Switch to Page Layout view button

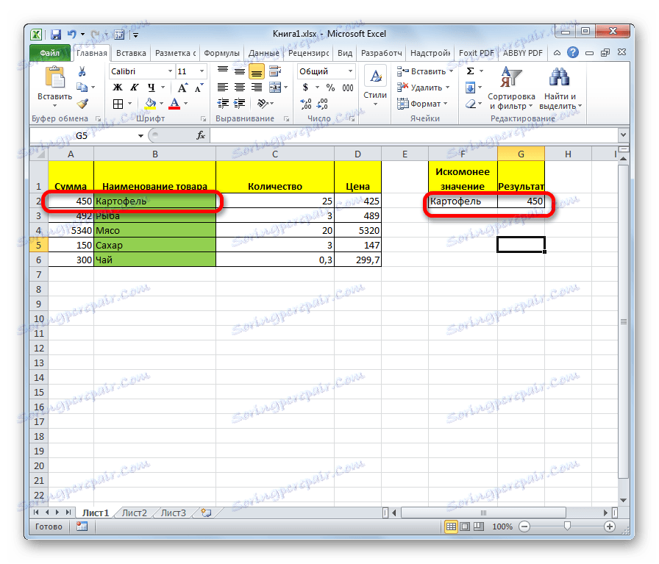point(465,526)
